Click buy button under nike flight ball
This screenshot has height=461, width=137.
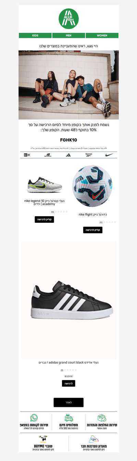click(x=93, y=230)
